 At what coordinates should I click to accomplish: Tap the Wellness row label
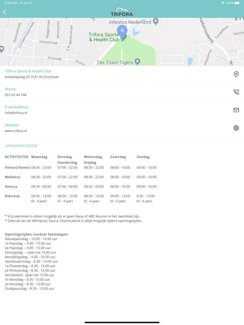[x=12, y=177]
